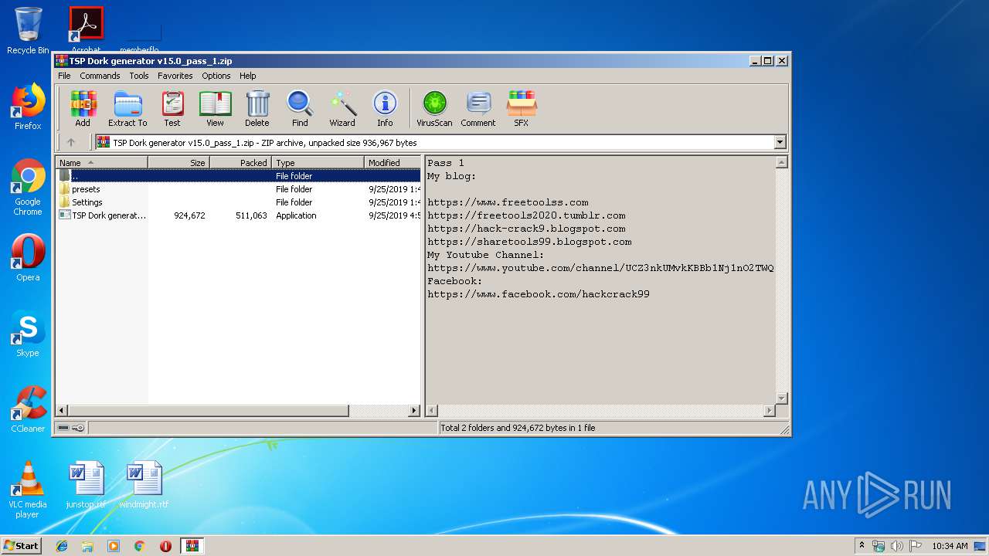Click volume icon in system tray
This screenshot has width=989, height=556.
896,546
